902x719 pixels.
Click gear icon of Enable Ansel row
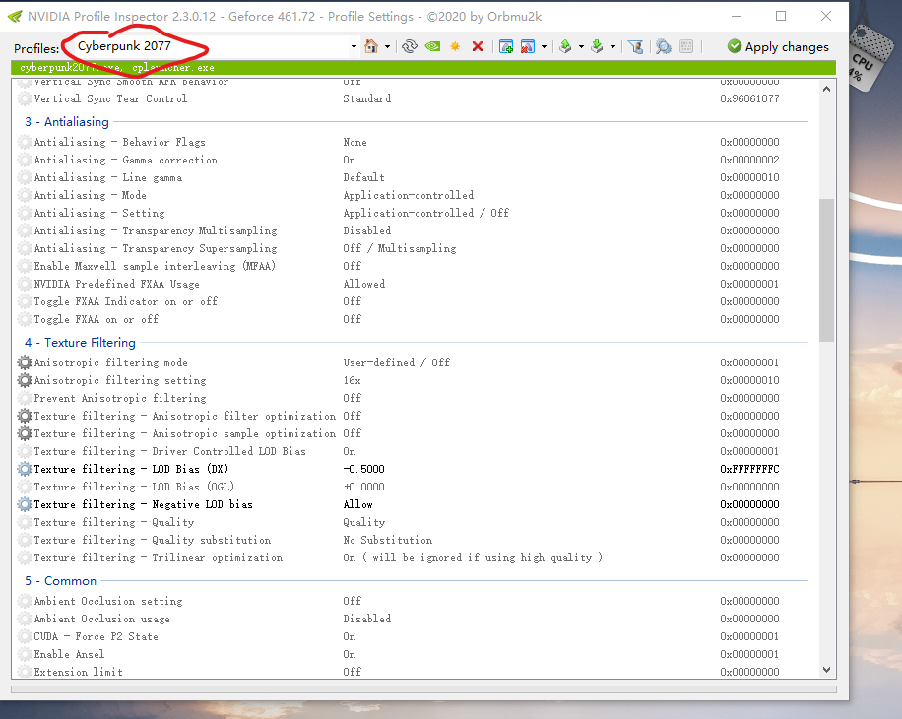click(25, 655)
